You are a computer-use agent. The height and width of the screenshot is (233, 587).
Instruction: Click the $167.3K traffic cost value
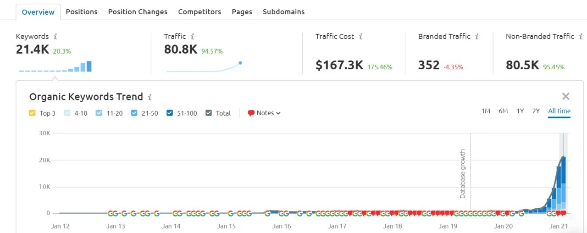pyautogui.click(x=339, y=66)
